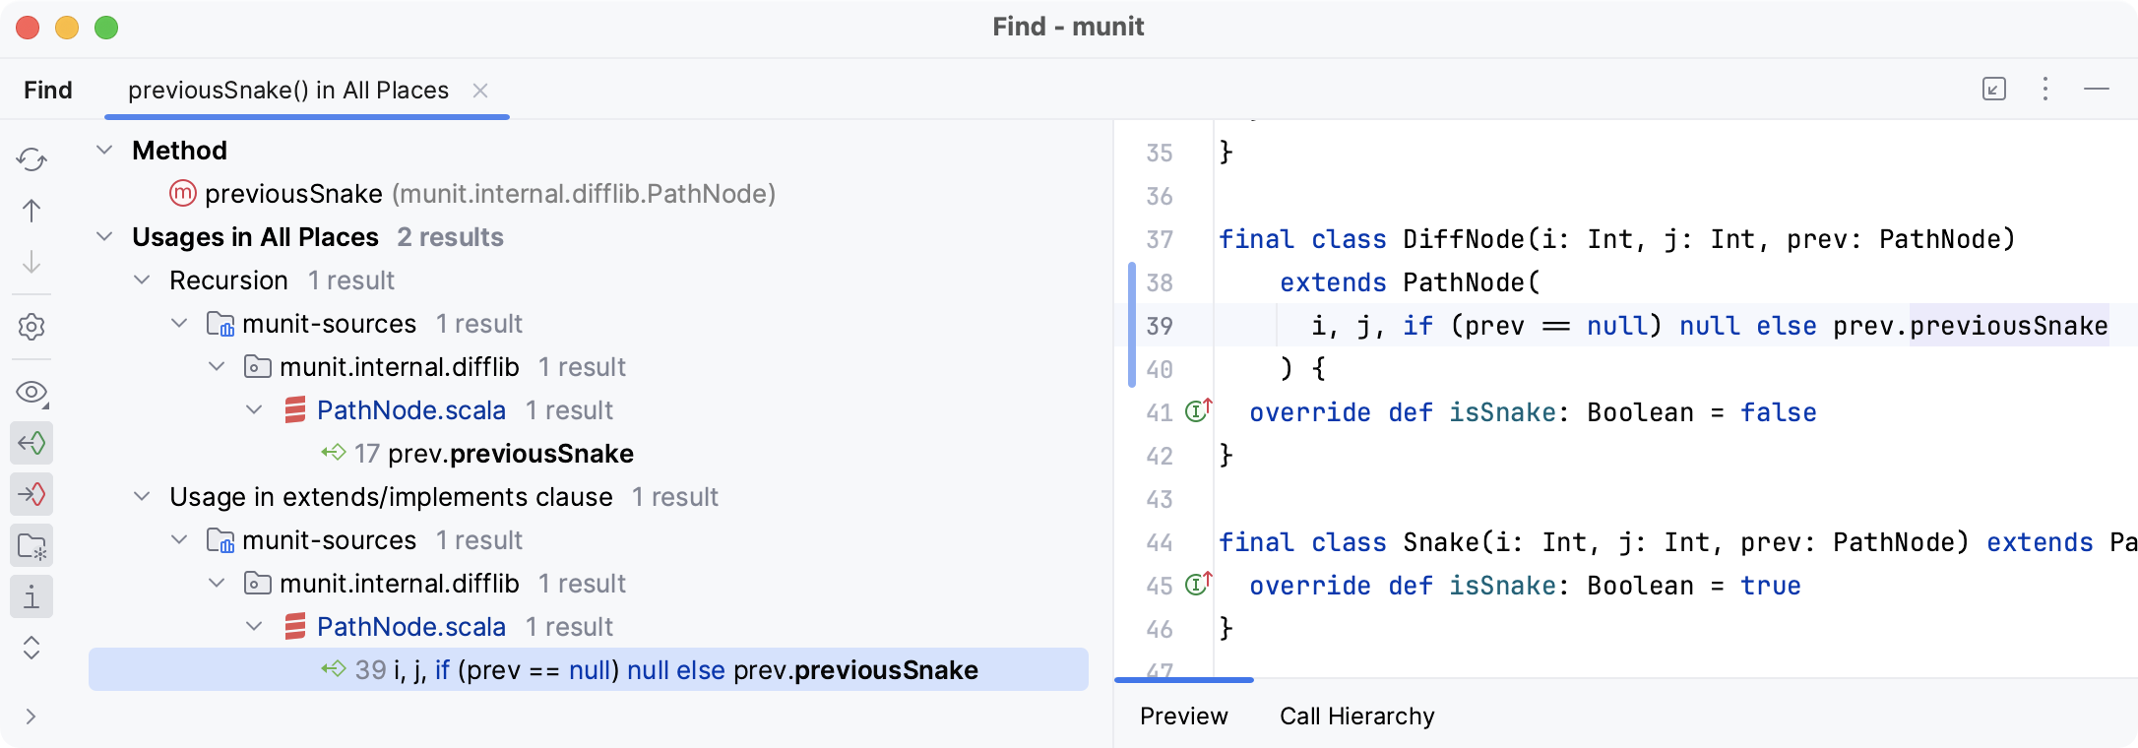The height and width of the screenshot is (748, 2138).
Task: Collapse the Method node
Action: 104,151
